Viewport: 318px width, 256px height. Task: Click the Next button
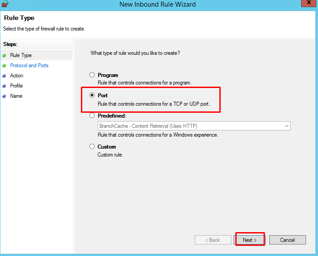[x=250, y=240]
